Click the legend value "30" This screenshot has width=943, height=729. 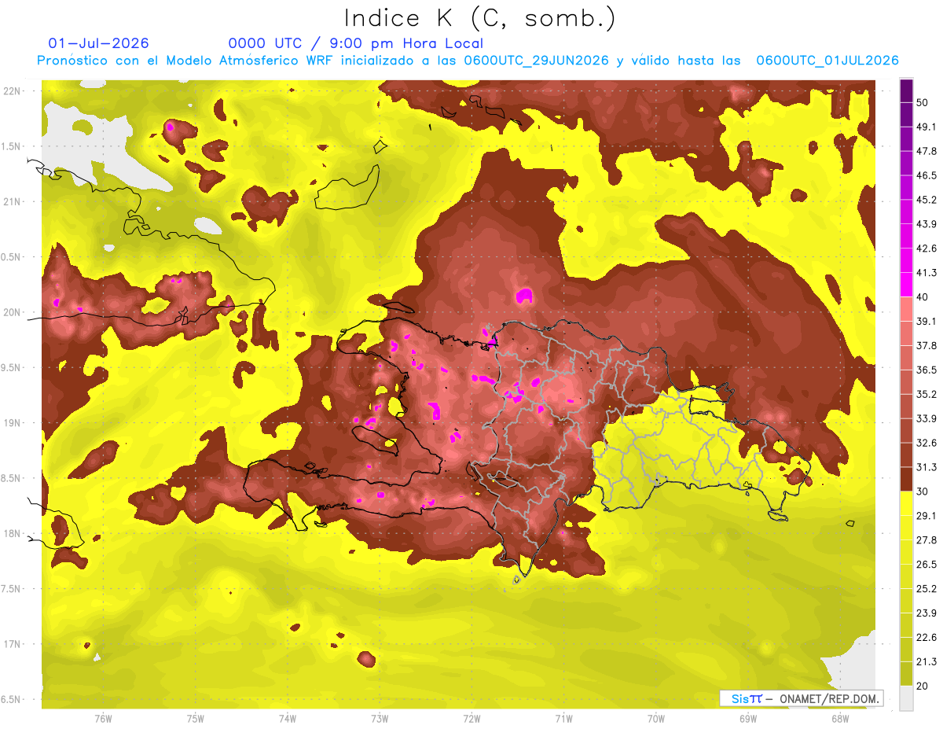[923, 492]
